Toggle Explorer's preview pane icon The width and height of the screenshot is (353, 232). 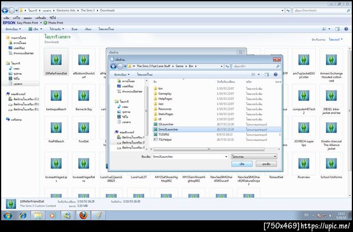(x=338, y=29)
